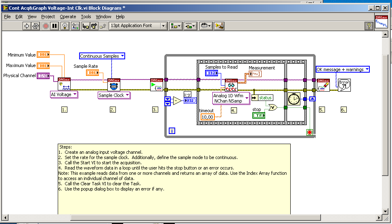392x224 pixels.
Task: Open the 13pt Application Font selector
Action: pos(138,26)
